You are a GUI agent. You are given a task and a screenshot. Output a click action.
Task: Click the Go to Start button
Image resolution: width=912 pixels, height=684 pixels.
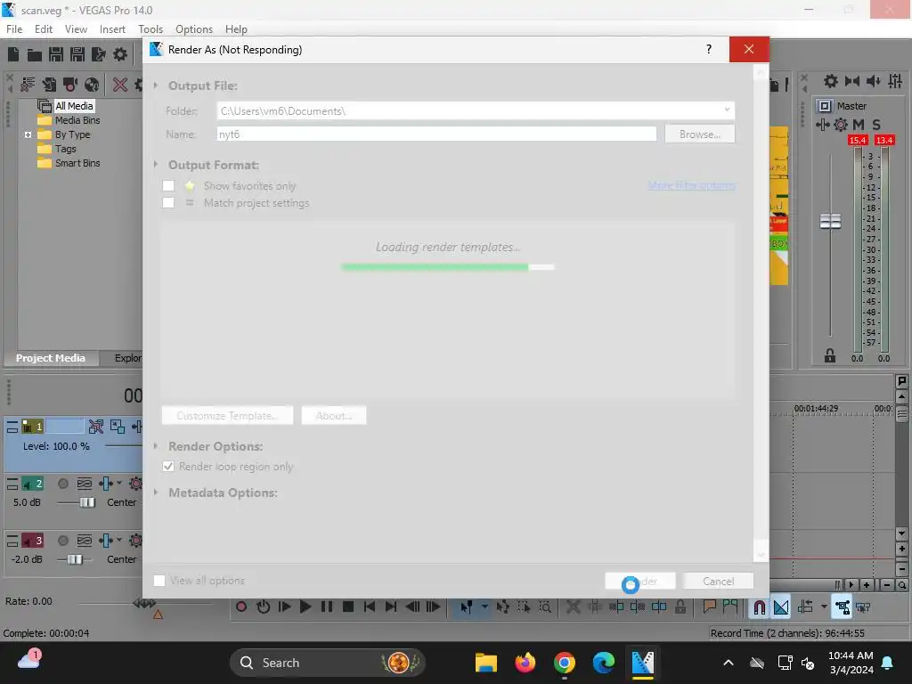coord(370,607)
